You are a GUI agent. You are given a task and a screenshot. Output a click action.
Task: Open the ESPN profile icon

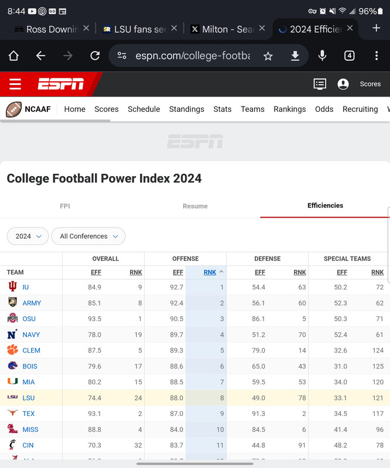click(x=343, y=84)
